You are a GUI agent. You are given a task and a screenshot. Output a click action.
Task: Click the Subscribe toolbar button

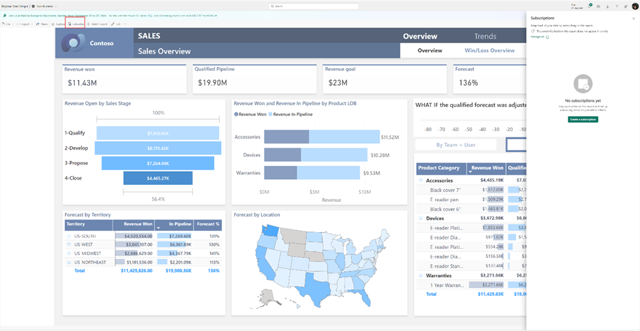[76, 24]
